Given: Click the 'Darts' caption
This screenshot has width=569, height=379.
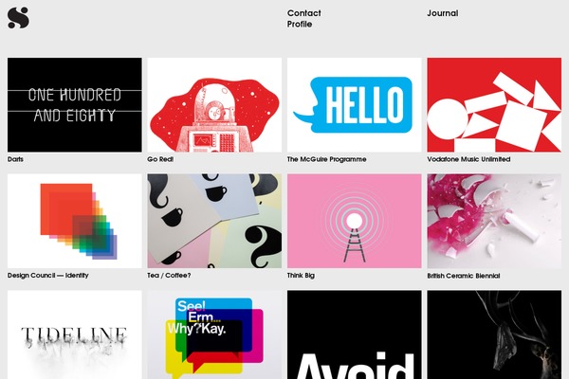Looking at the screenshot, I should point(15,159).
